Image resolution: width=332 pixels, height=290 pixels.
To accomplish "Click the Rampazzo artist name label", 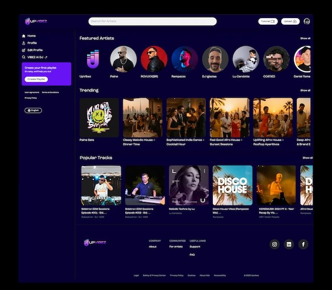I will tap(179, 77).
